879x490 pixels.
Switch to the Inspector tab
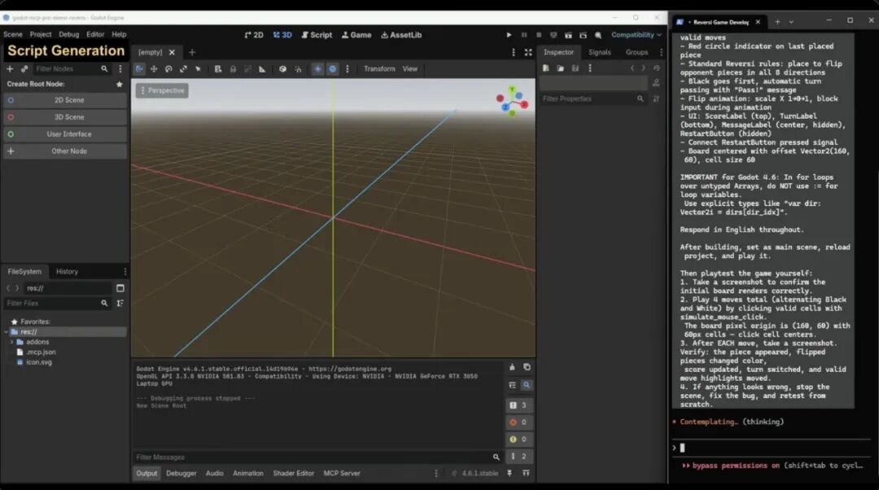(558, 52)
